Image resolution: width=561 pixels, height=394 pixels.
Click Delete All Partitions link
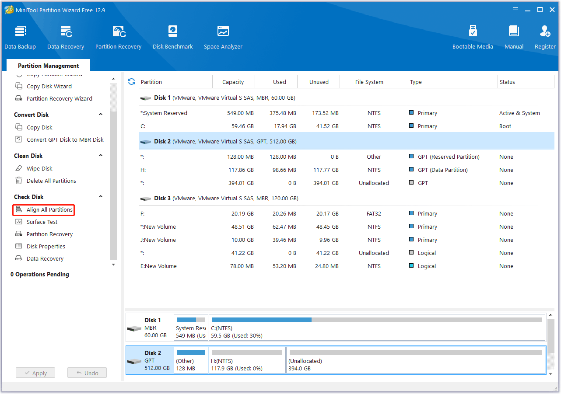pyautogui.click(x=51, y=181)
